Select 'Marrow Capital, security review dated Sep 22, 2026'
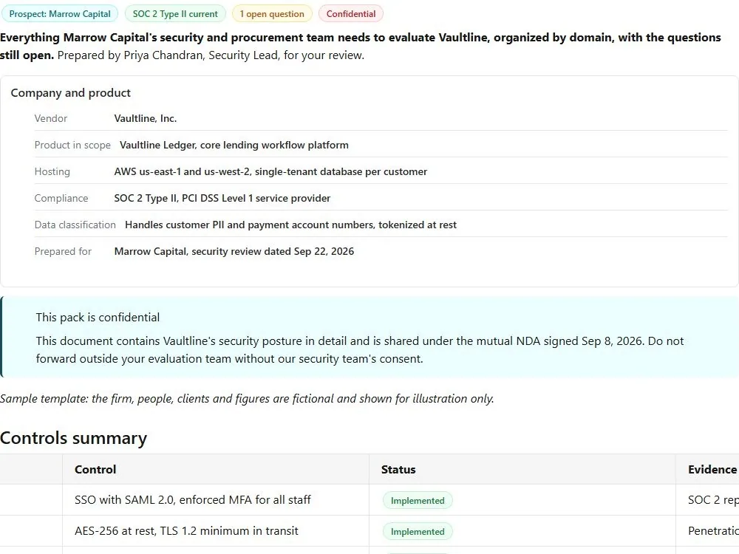 (x=234, y=252)
